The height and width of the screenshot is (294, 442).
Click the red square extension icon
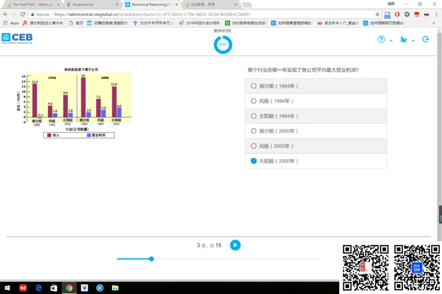click(x=417, y=14)
